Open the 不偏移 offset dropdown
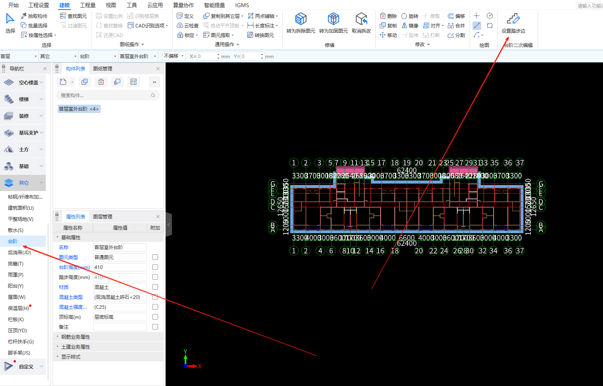 174,56
